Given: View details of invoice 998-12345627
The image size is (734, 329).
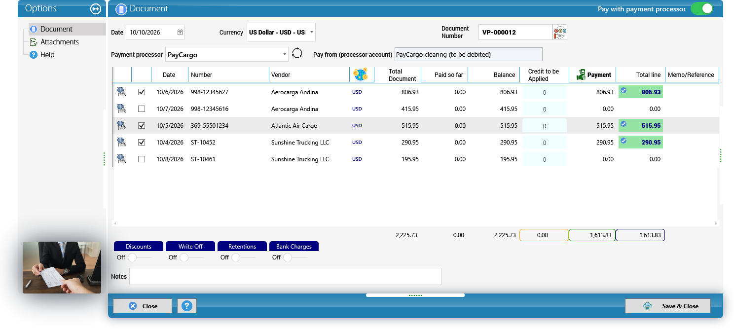Looking at the screenshot, I should point(122,92).
